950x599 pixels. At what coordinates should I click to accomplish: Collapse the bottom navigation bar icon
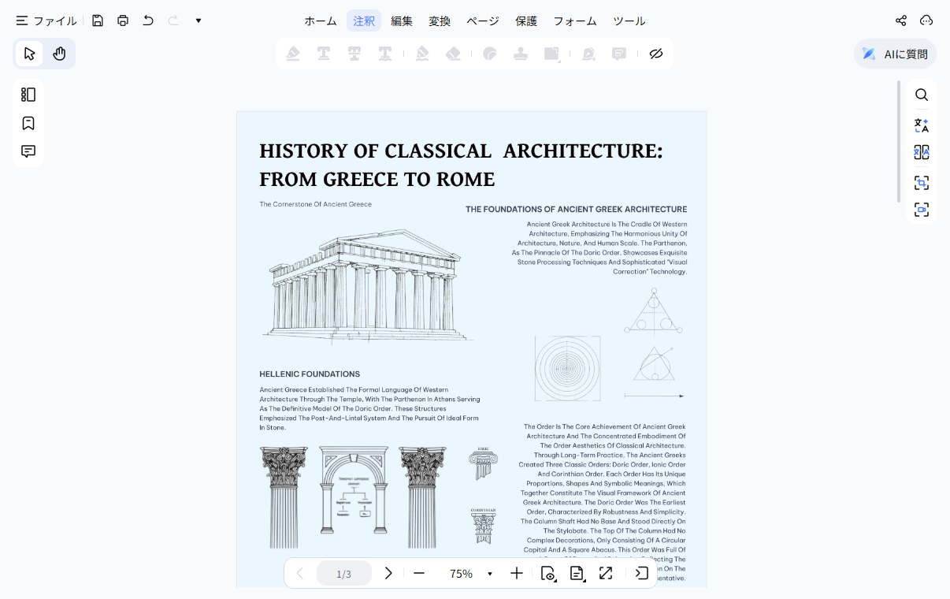point(641,573)
